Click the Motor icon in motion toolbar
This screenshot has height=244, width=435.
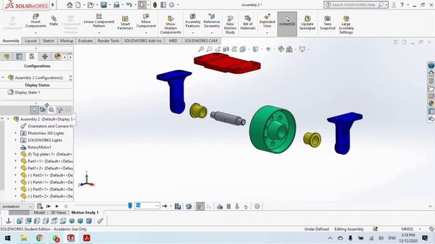pyautogui.click(x=220, y=206)
